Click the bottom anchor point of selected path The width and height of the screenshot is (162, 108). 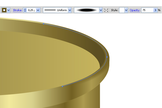pos(62,86)
